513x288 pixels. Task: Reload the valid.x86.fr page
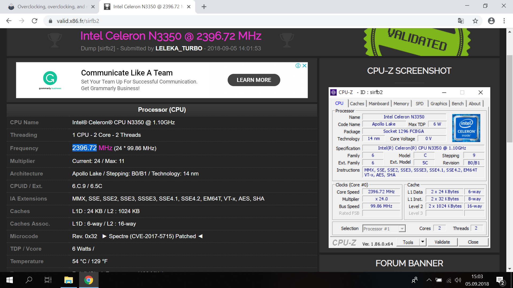coord(34,21)
